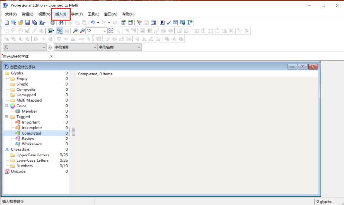Select the Unmapped category
This screenshot has height=205, width=344.
click(26, 95)
